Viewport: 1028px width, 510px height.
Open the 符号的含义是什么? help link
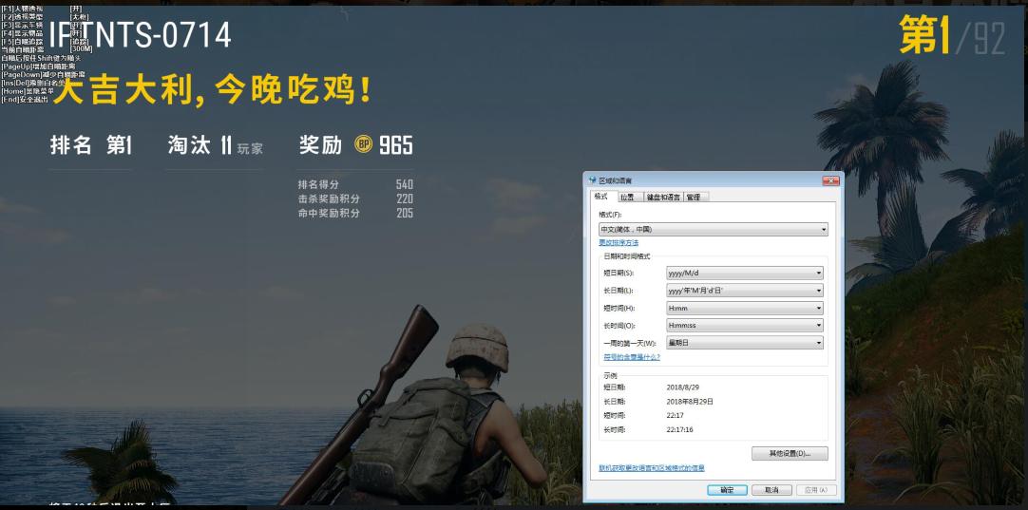tap(632, 357)
